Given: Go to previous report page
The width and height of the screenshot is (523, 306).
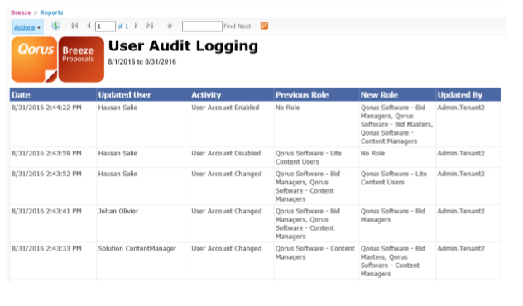Looking at the screenshot, I should (x=89, y=26).
